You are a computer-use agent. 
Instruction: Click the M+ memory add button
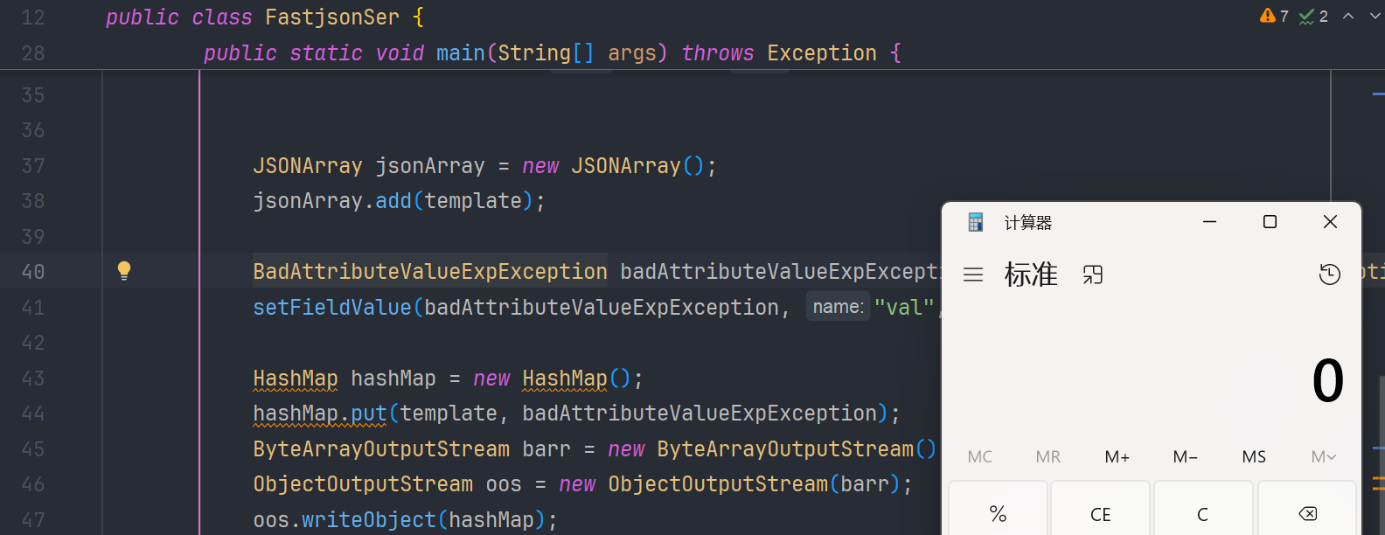pos(1117,456)
